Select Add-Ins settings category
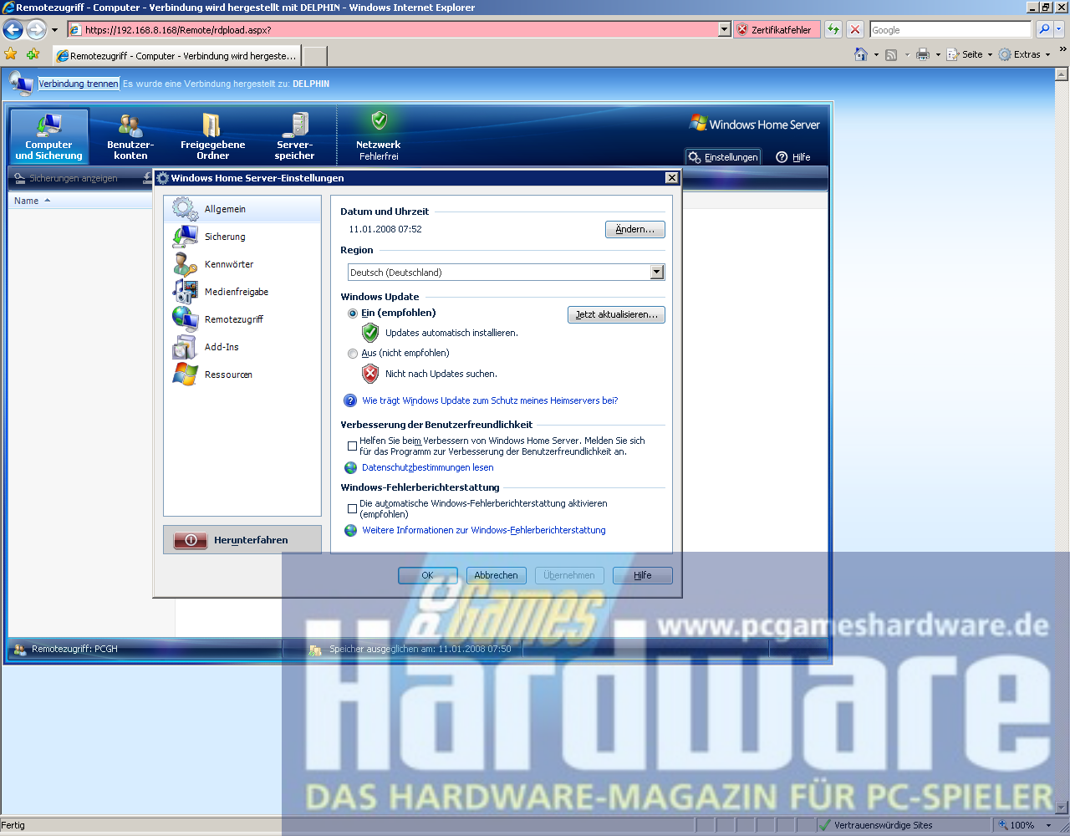The image size is (1070, 836). [242, 347]
